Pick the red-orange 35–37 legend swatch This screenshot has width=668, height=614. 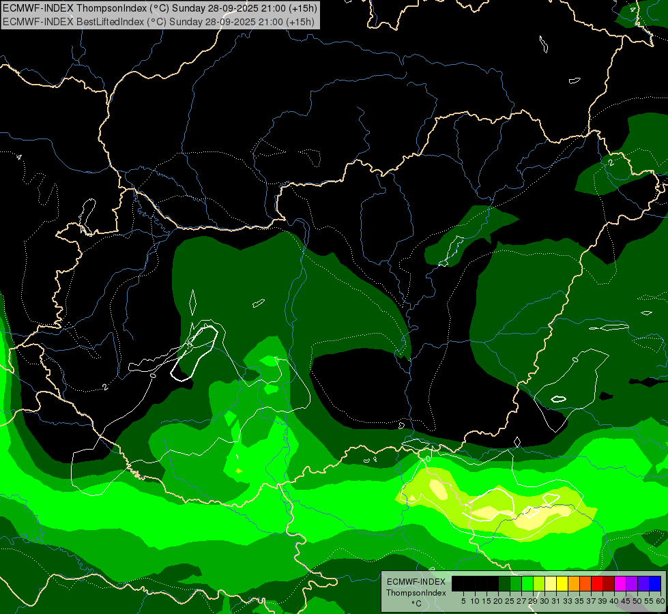click(x=585, y=583)
